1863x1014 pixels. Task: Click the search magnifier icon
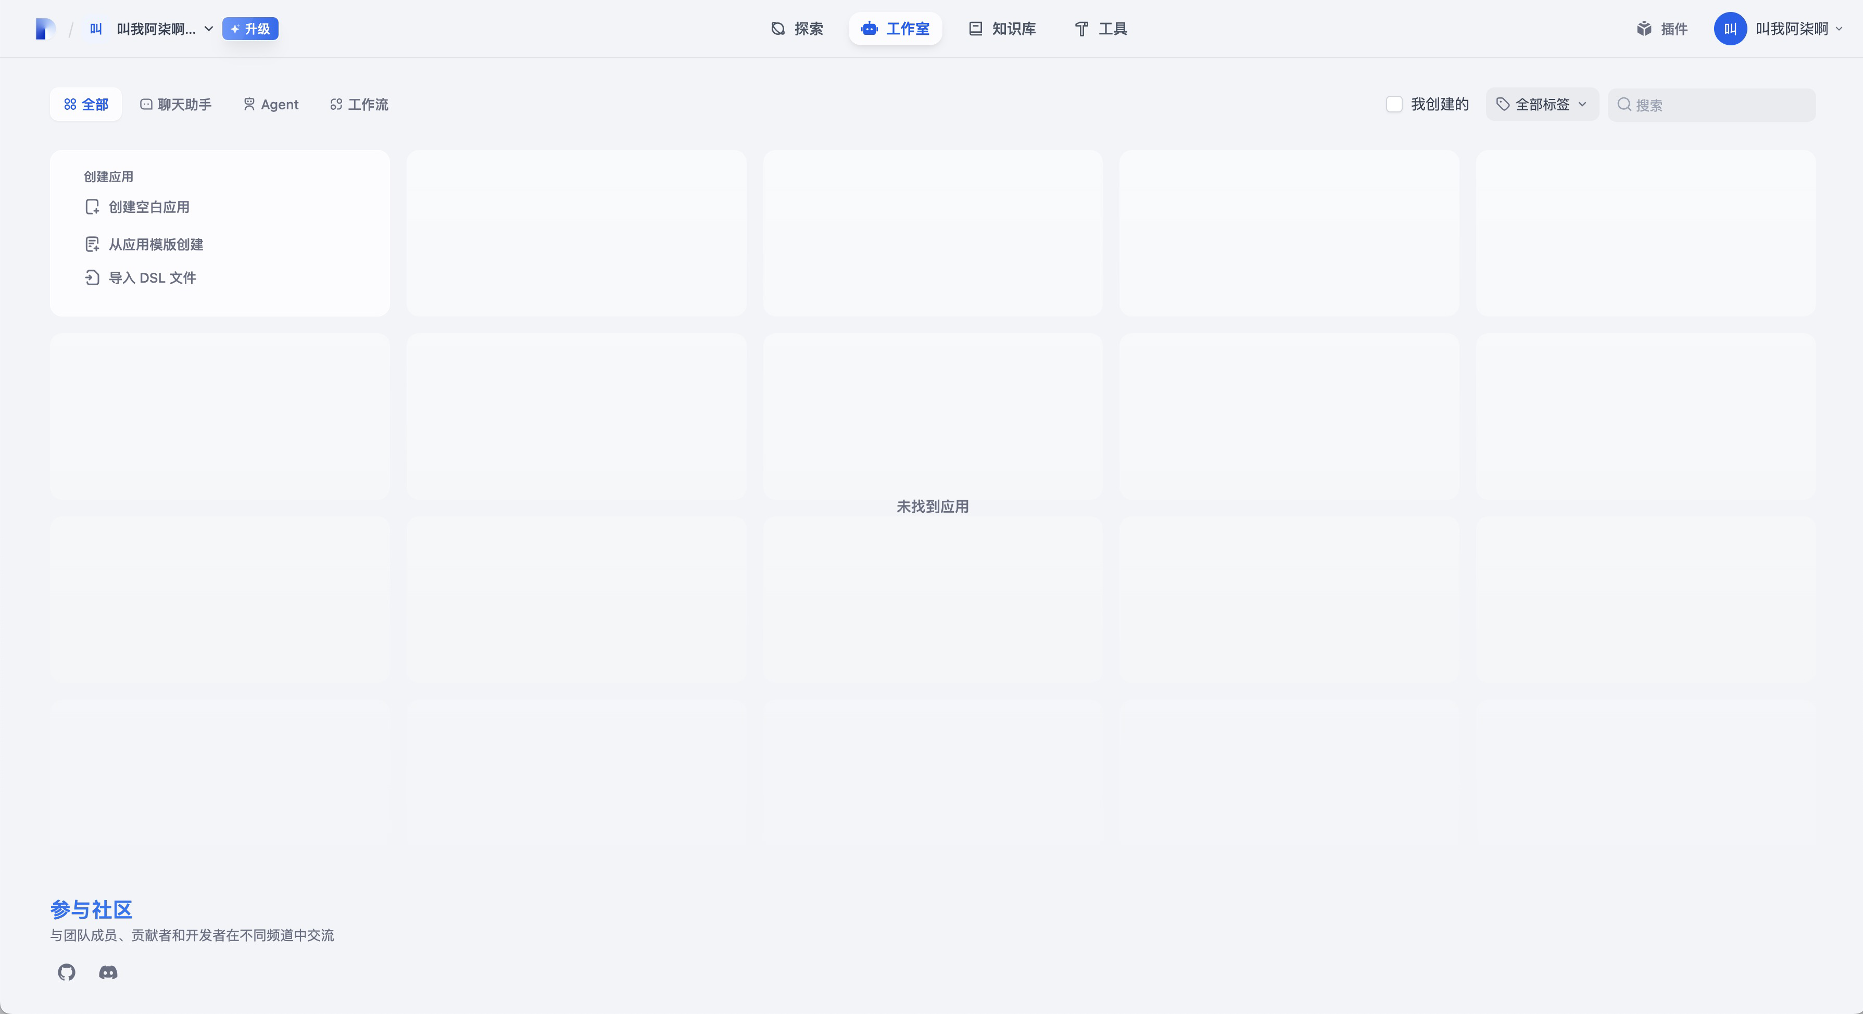pyautogui.click(x=1623, y=105)
